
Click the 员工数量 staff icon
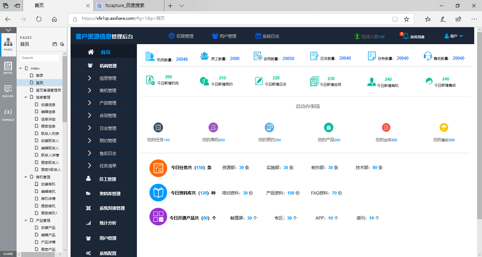tap(204, 56)
